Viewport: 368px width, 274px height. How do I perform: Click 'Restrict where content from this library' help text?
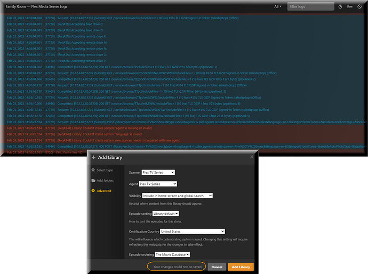pyautogui.click(x=165, y=204)
